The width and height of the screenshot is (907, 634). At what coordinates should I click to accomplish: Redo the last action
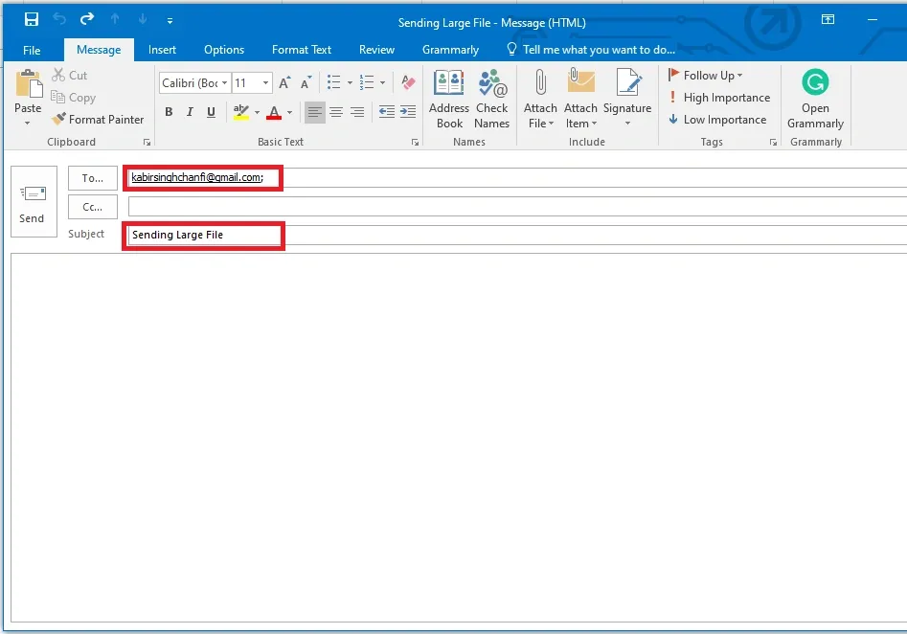click(87, 20)
